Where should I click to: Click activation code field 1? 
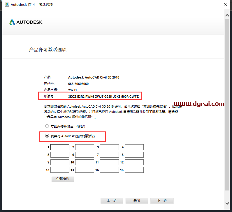point(60,147)
